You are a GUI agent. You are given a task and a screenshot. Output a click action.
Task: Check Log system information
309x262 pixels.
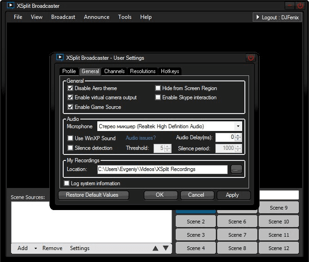(66, 183)
